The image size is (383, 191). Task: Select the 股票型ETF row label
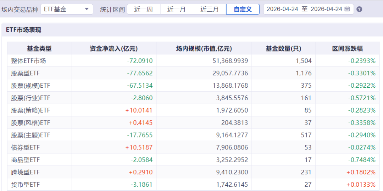(26, 73)
